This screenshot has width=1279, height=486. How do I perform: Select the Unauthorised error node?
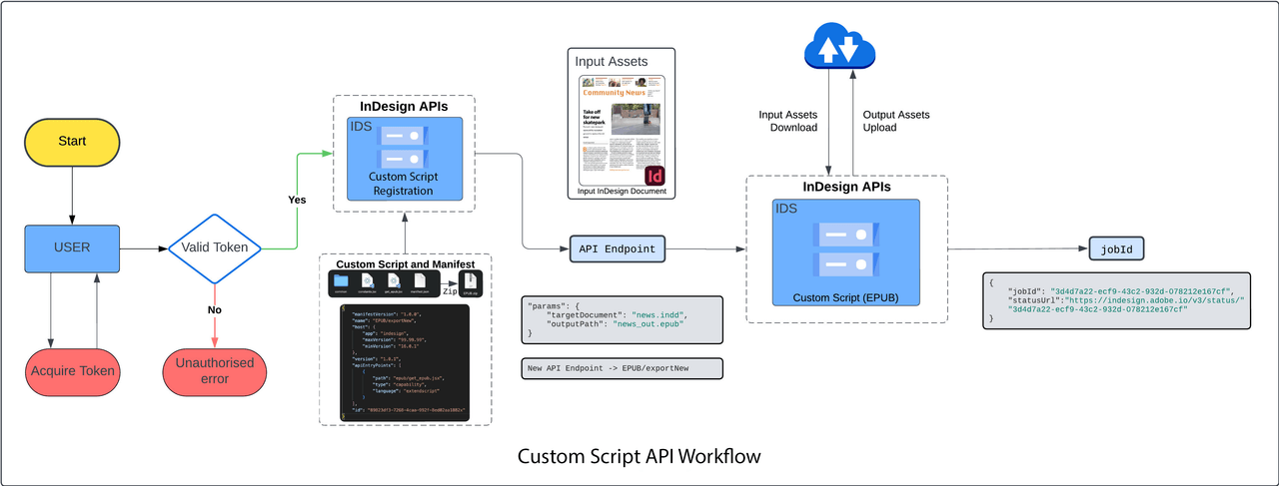(x=214, y=370)
